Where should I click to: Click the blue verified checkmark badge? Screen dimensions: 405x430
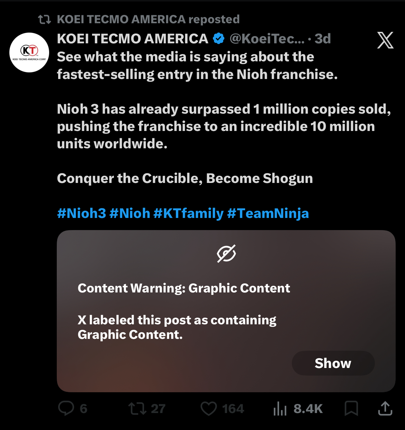coord(218,39)
